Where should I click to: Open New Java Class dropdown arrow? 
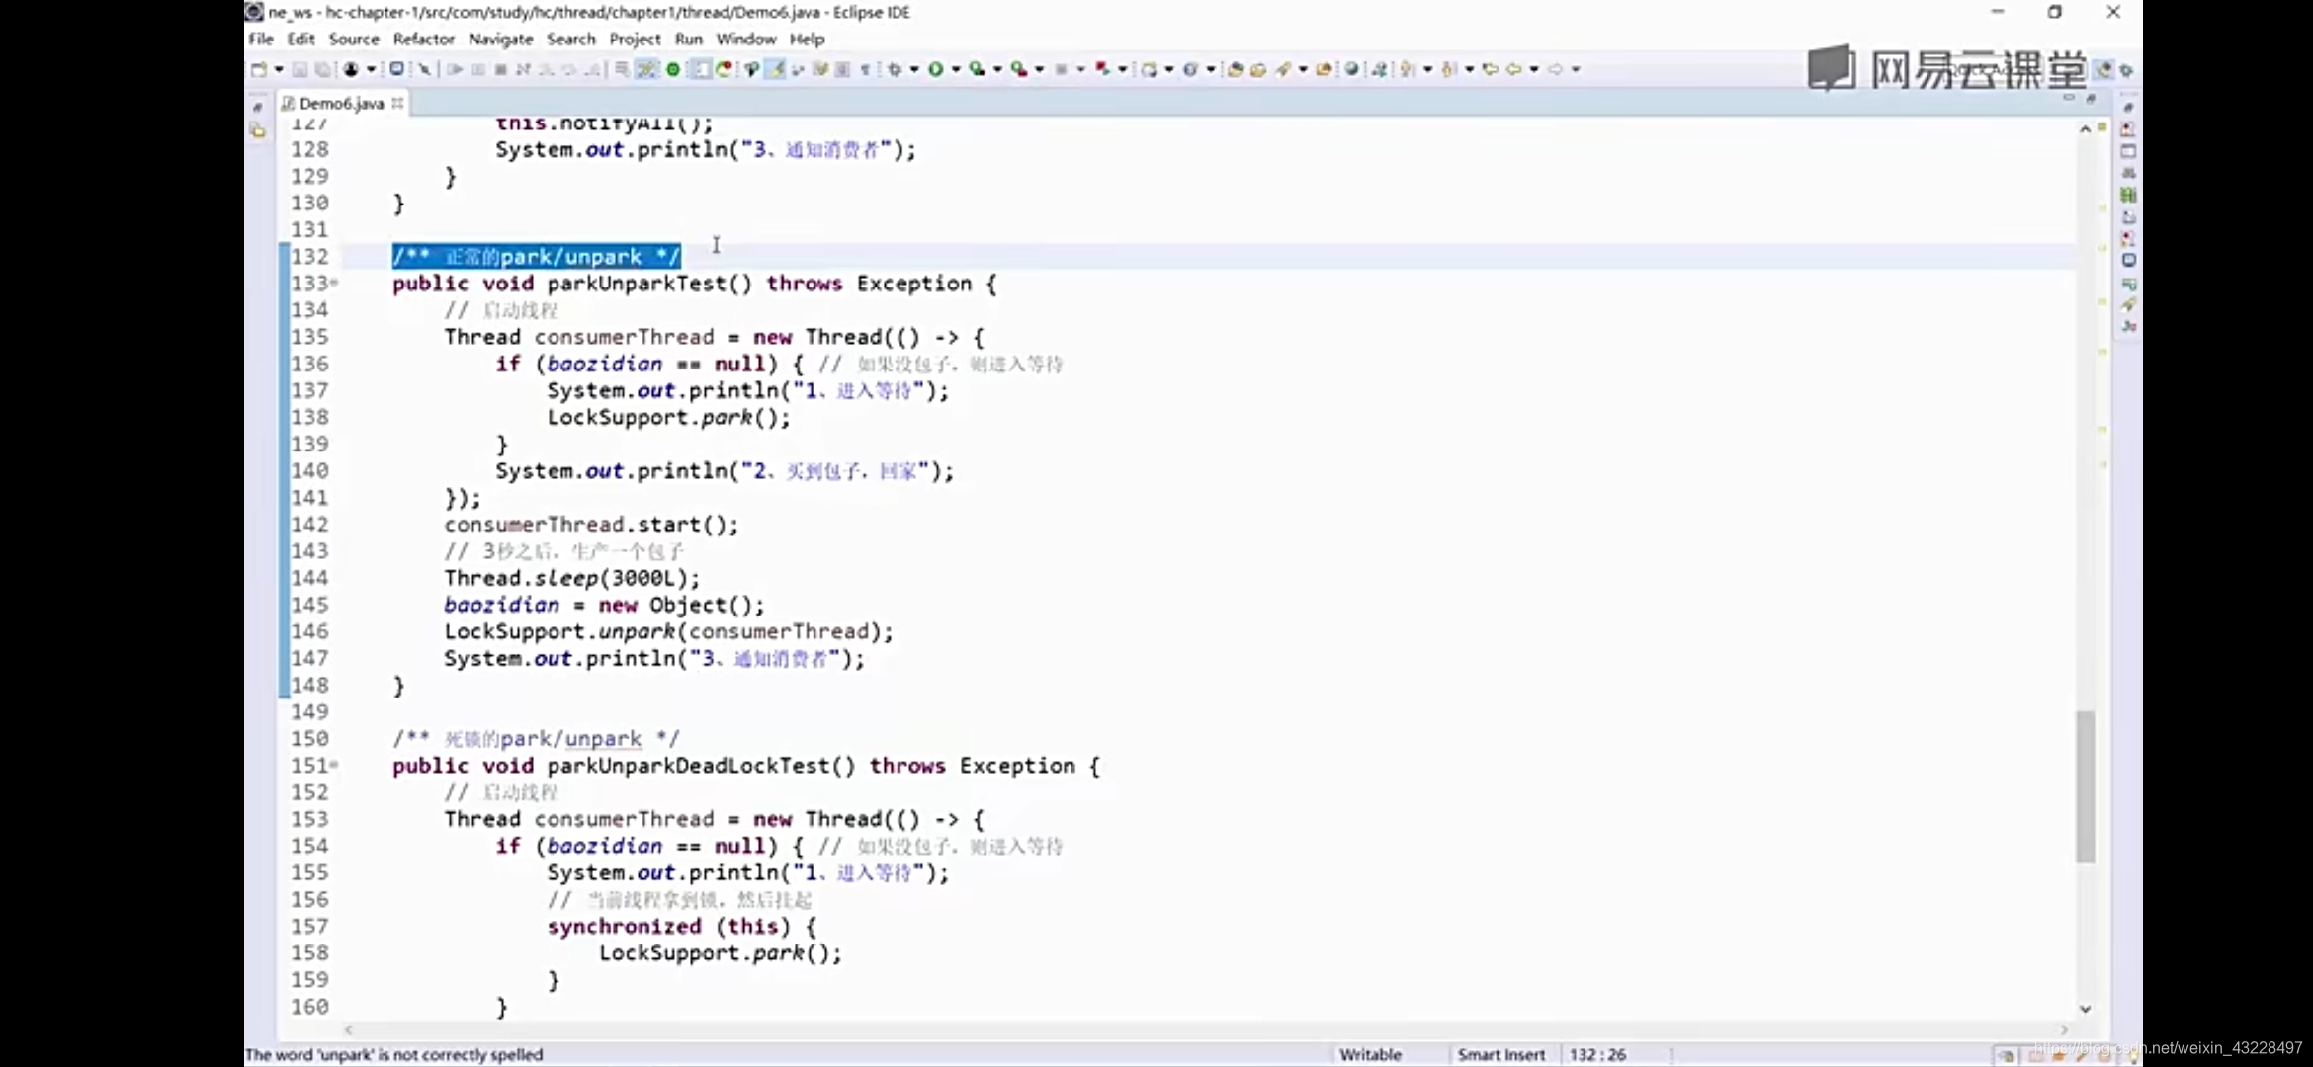(1210, 69)
